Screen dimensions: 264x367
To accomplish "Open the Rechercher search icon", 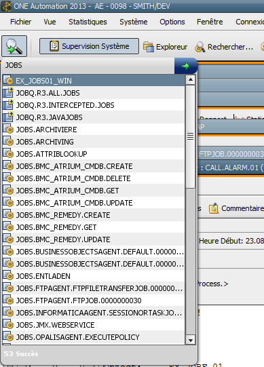I will coord(200,47).
